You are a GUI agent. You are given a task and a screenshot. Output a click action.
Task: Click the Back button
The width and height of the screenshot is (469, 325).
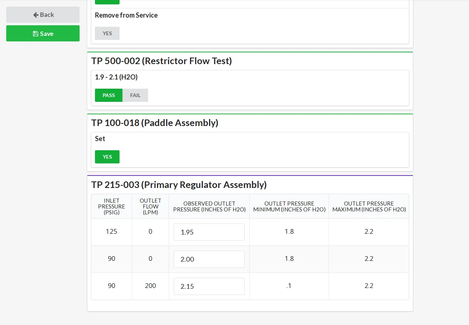point(43,15)
